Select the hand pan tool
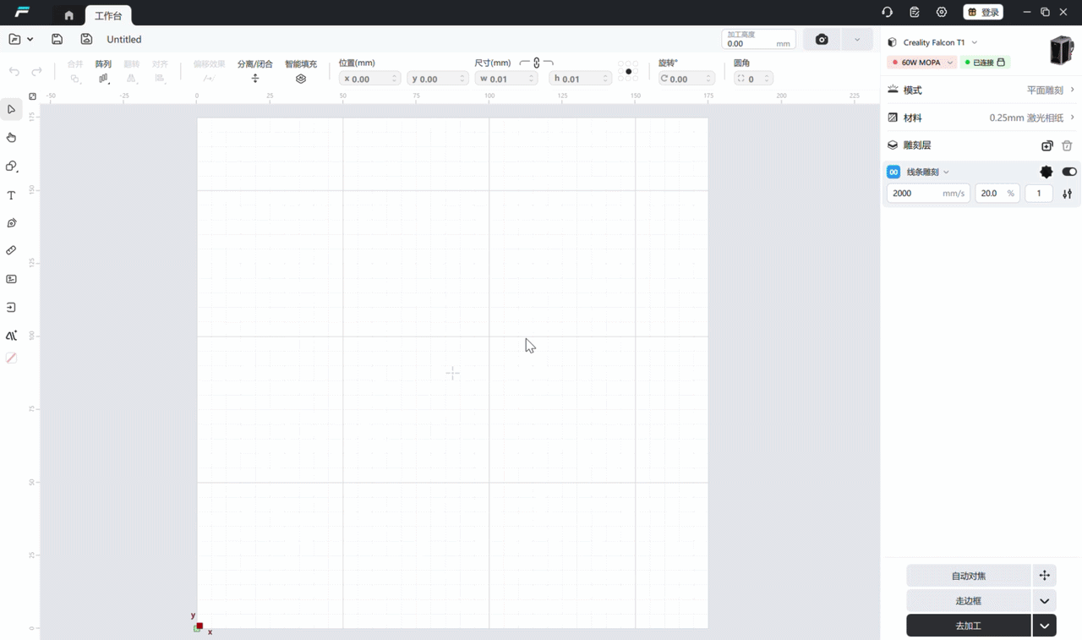This screenshot has width=1082, height=640. click(11, 137)
